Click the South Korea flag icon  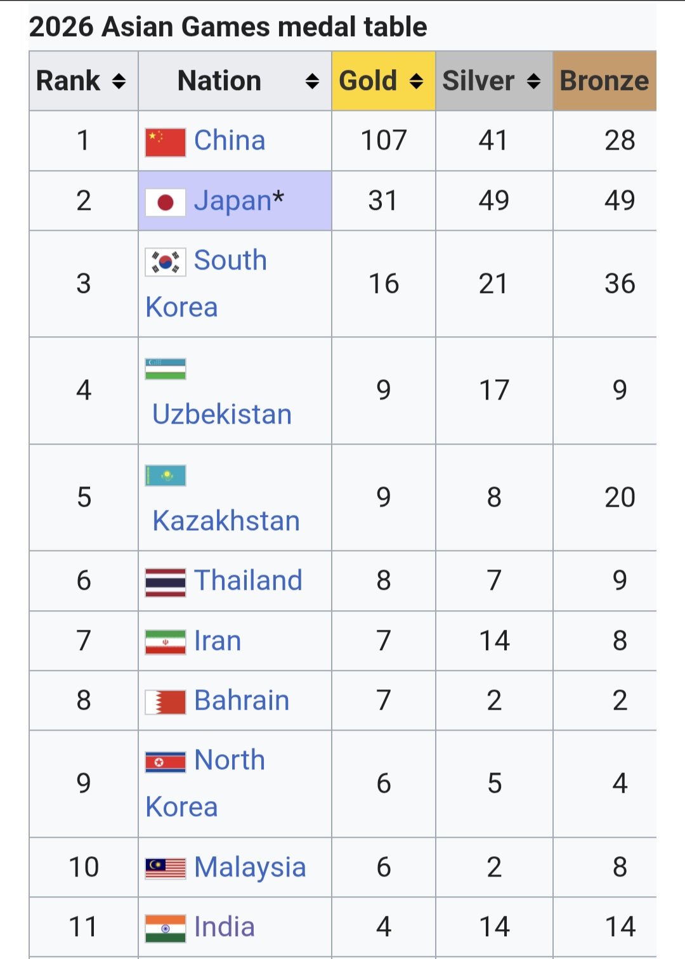166,261
